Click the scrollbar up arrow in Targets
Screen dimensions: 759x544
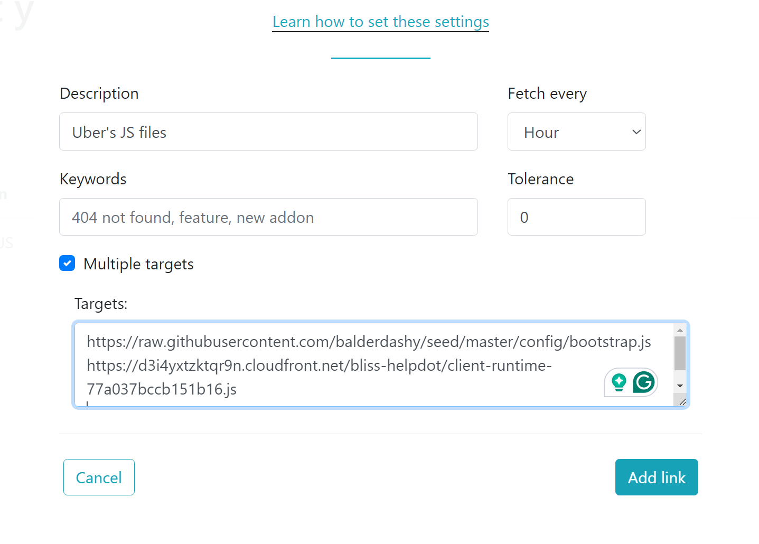[x=680, y=330]
